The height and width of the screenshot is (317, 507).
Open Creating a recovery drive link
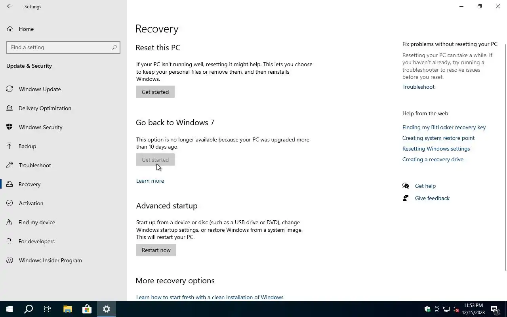click(x=433, y=159)
